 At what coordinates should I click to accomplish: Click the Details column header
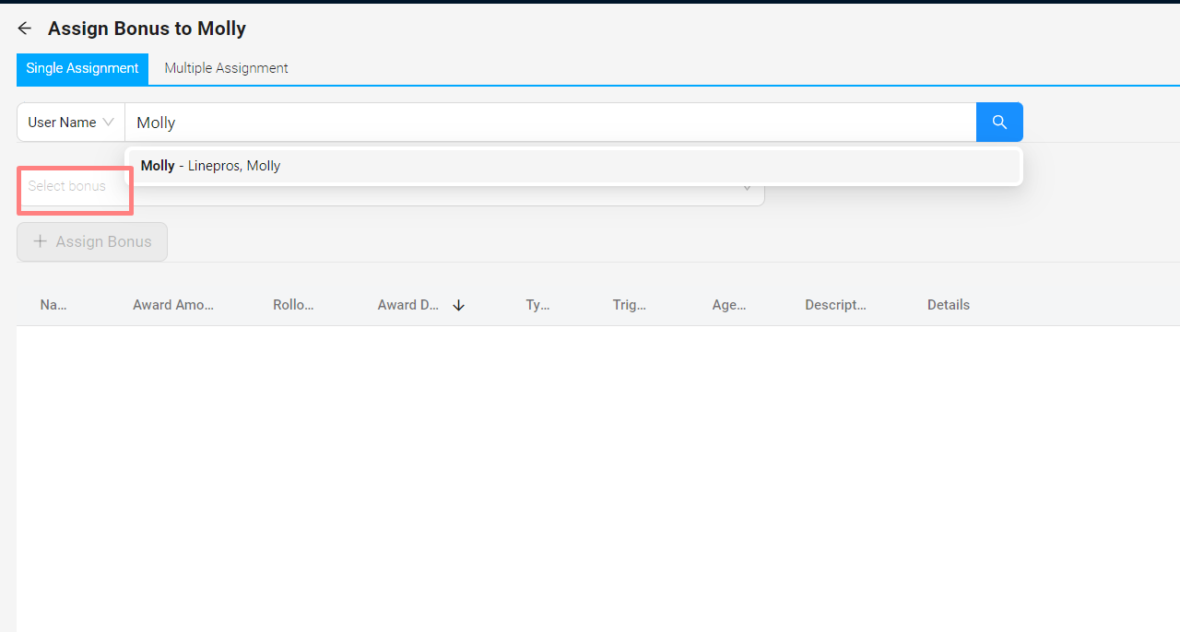coord(949,304)
